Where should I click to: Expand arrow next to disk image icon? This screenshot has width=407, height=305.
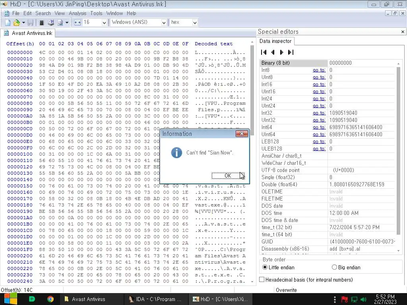pyautogui.click(x=67, y=23)
